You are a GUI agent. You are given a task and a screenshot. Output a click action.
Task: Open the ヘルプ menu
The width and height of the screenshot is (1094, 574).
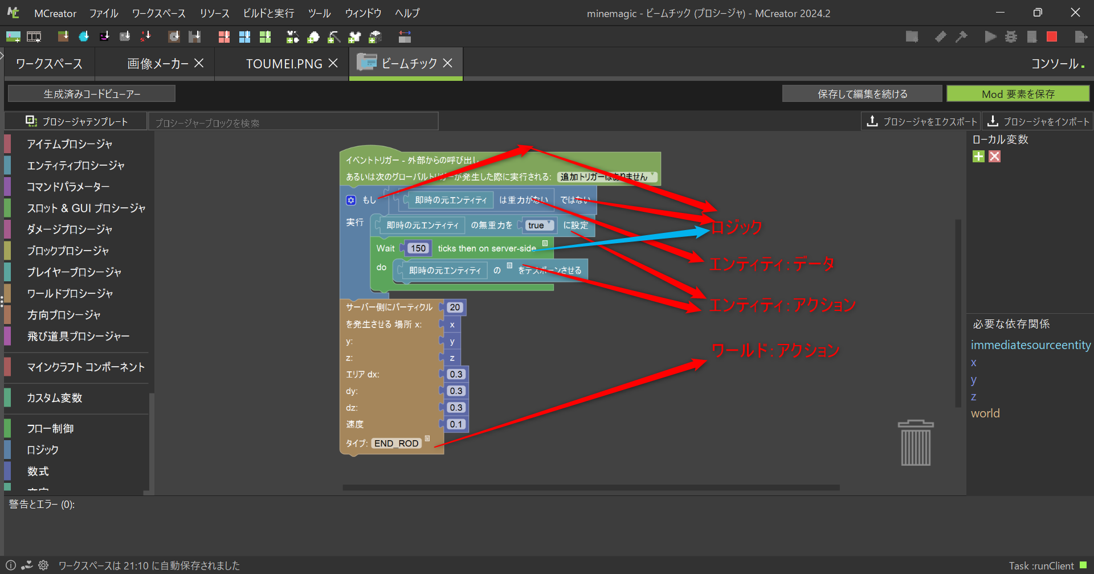(407, 13)
